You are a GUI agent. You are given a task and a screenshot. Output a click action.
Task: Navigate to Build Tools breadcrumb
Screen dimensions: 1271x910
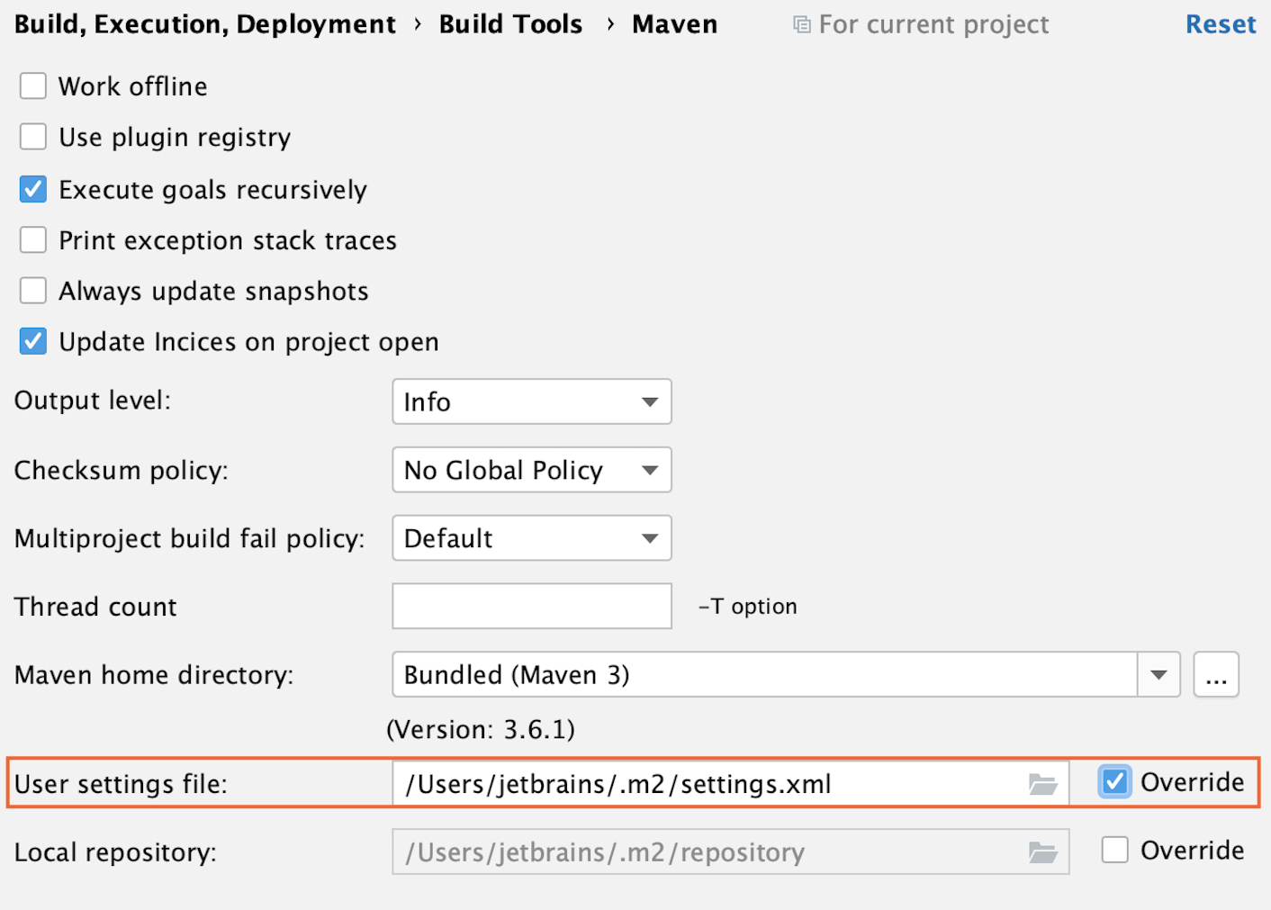[x=509, y=24]
